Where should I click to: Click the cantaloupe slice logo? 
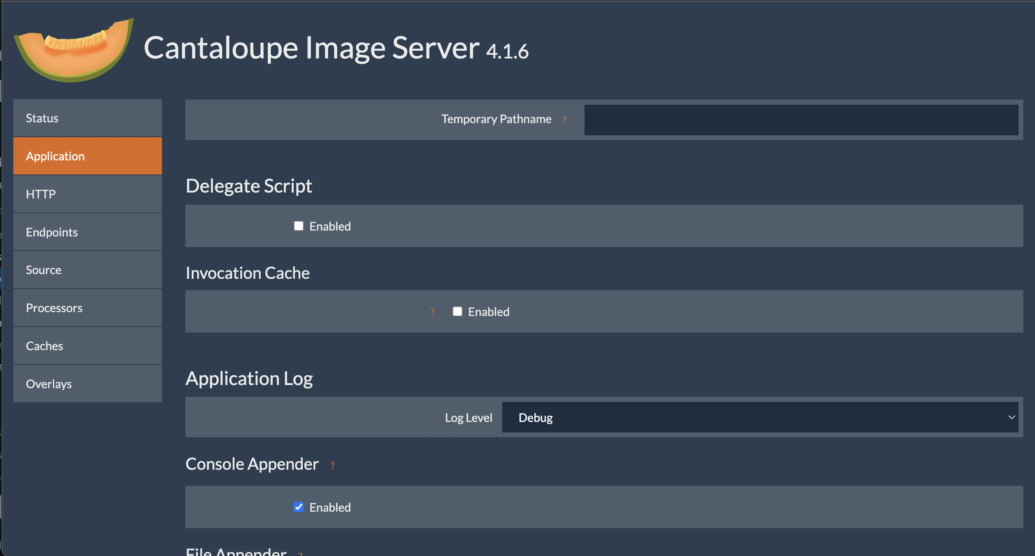[x=74, y=50]
